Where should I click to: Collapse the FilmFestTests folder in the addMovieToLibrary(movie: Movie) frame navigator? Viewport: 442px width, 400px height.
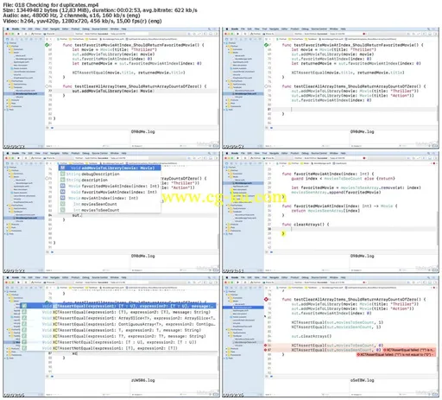click(7, 81)
